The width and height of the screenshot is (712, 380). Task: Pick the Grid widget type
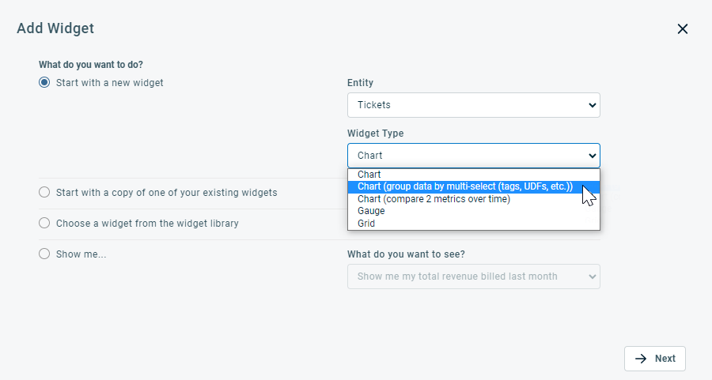tap(366, 224)
